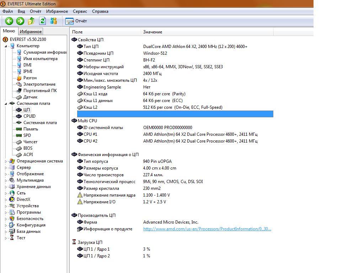Click the up-level folder arrow icon
The height and width of the screenshot is (273, 364).
coord(31,21)
